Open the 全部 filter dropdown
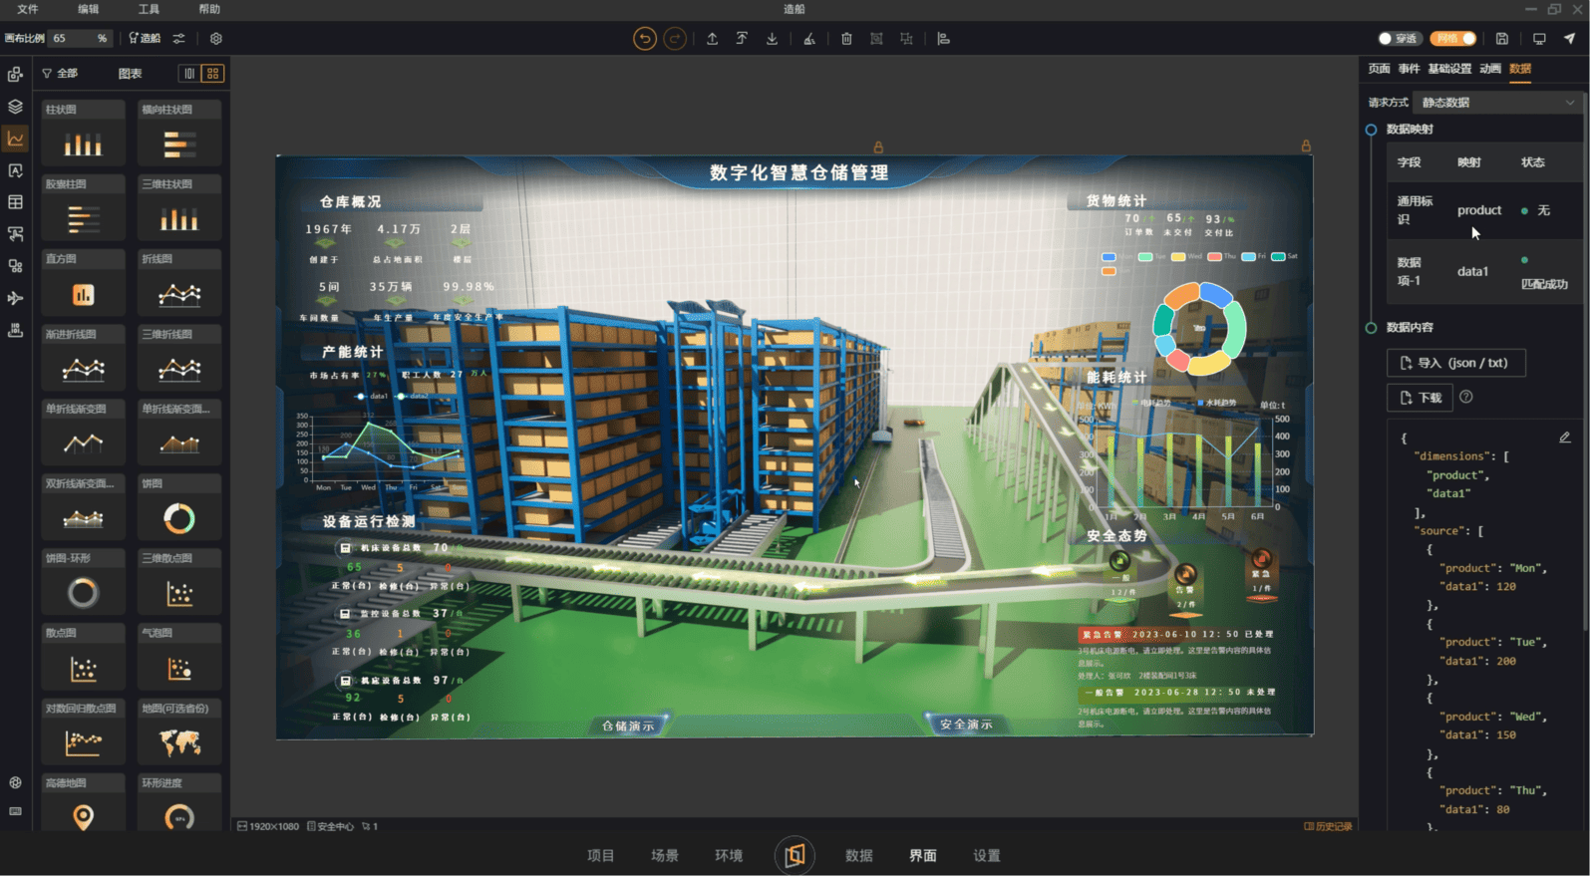Screen dimensions: 1590x876 61,74
